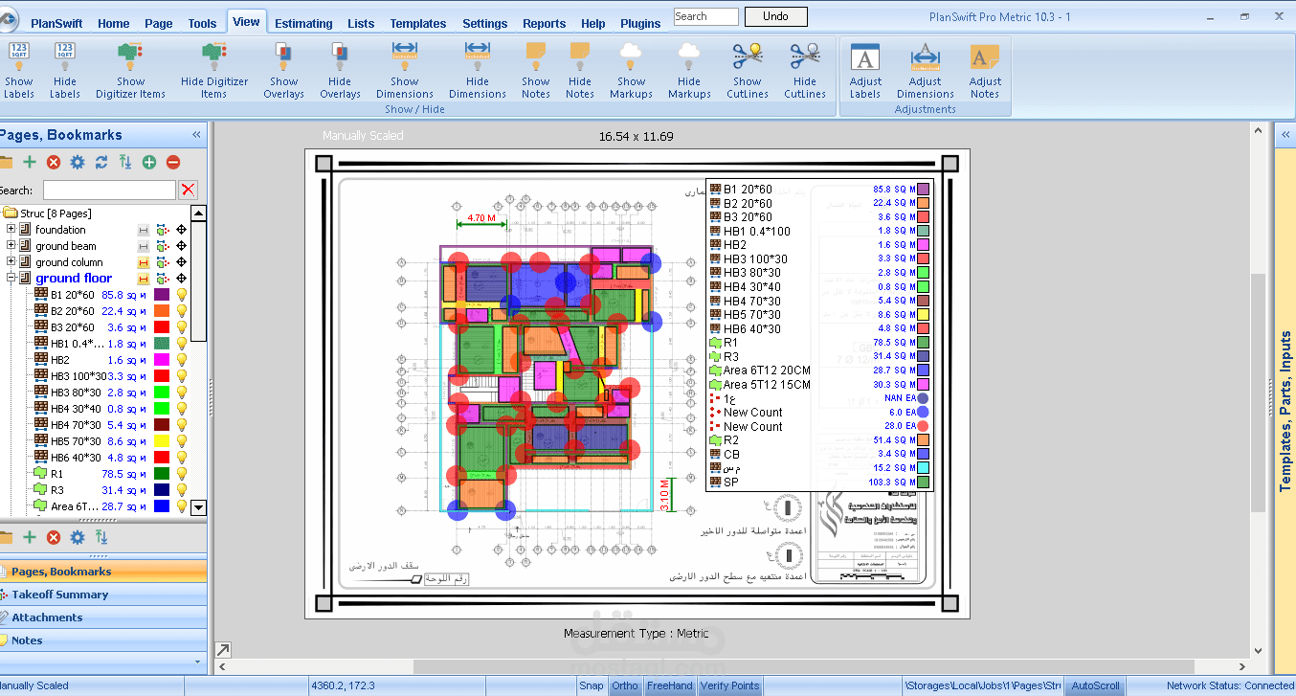Click green circle expand-all icon
Screen dimensions: 1296x696
(149, 163)
